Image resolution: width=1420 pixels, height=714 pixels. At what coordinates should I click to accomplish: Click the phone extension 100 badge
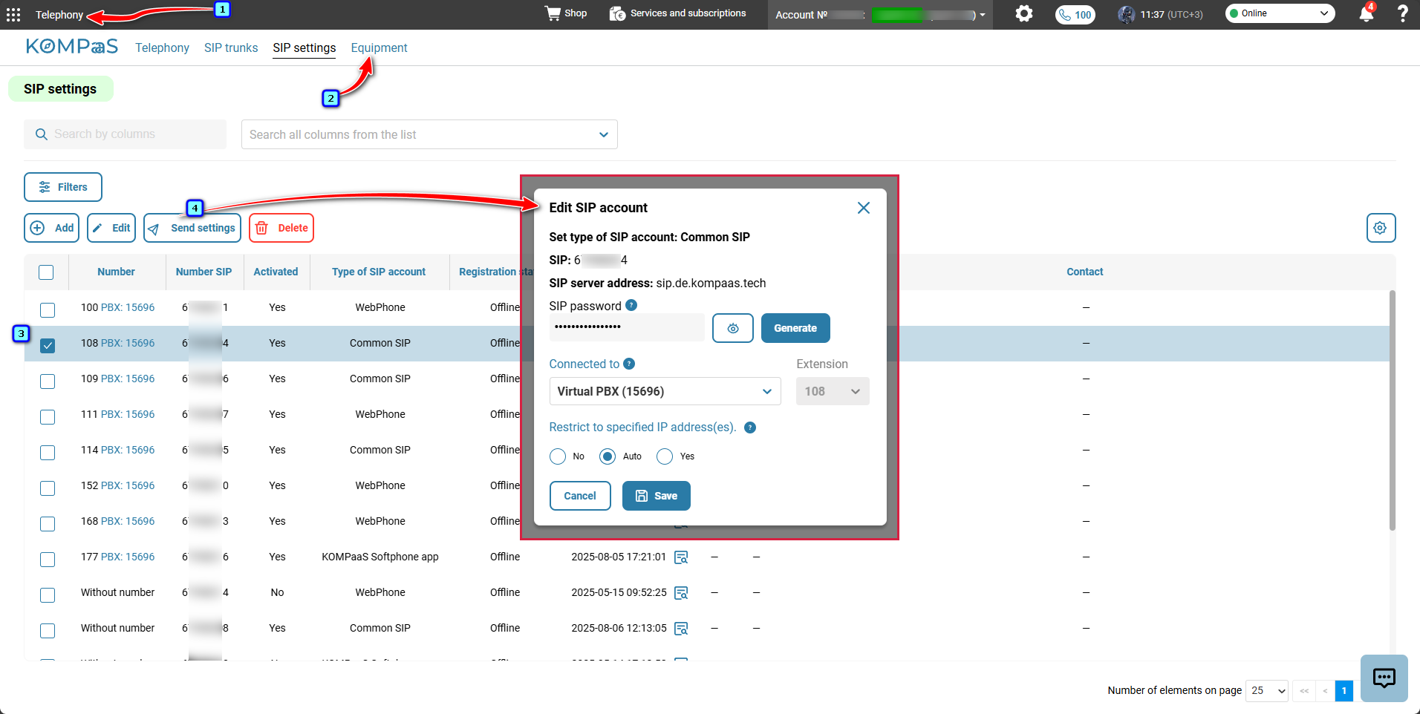(x=1075, y=15)
